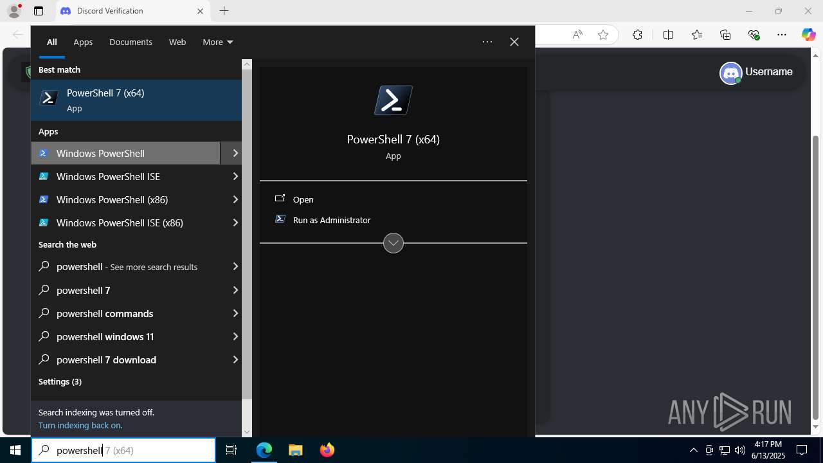
Task: Select Windows PowerShell ISE (x86) result
Action: [x=125, y=222]
